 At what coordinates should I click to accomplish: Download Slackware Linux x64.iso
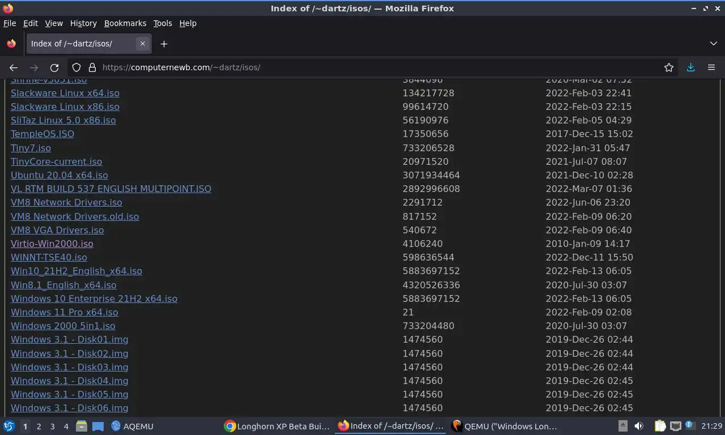pos(65,93)
